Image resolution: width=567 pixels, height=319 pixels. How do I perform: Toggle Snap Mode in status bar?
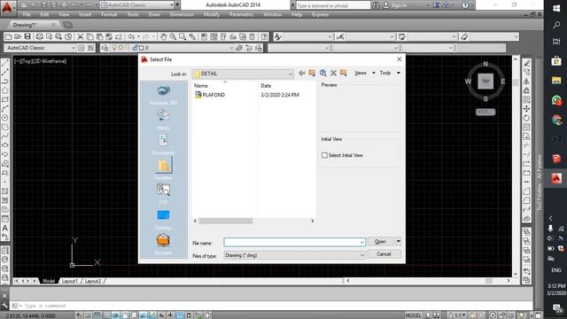(88, 315)
